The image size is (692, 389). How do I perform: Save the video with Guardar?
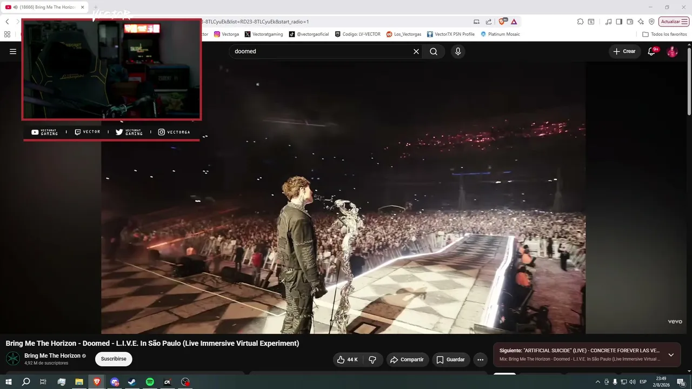point(450,360)
